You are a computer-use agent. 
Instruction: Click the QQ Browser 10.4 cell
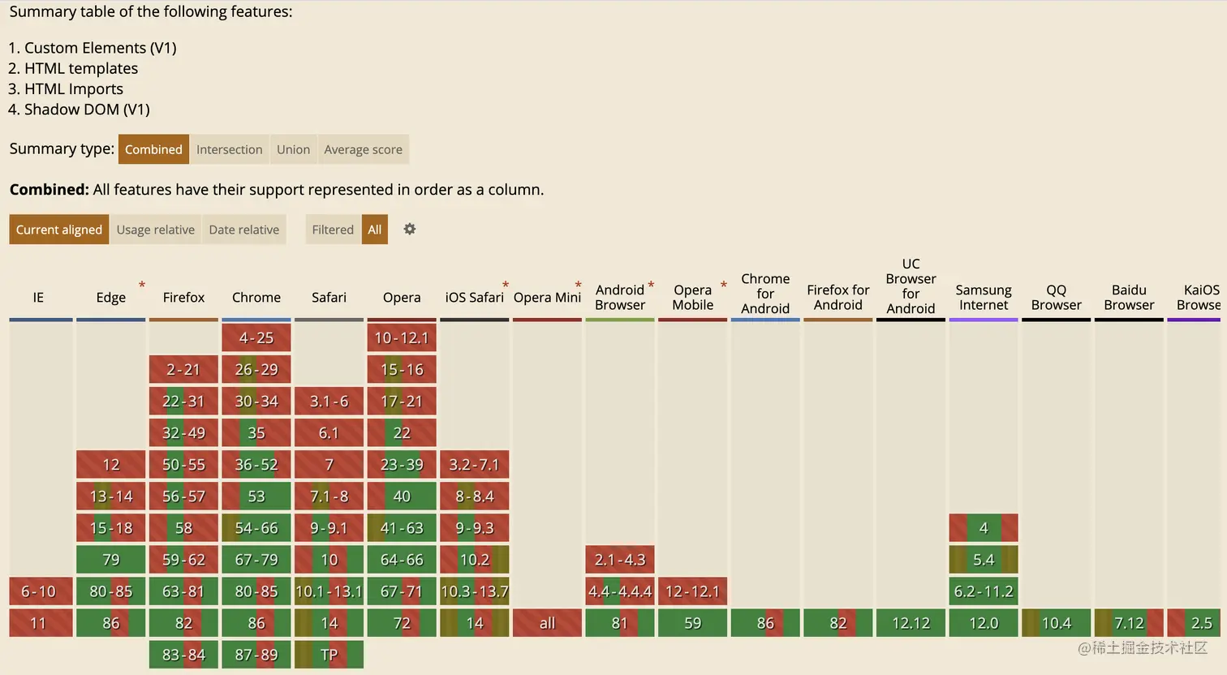click(1056, 623)
